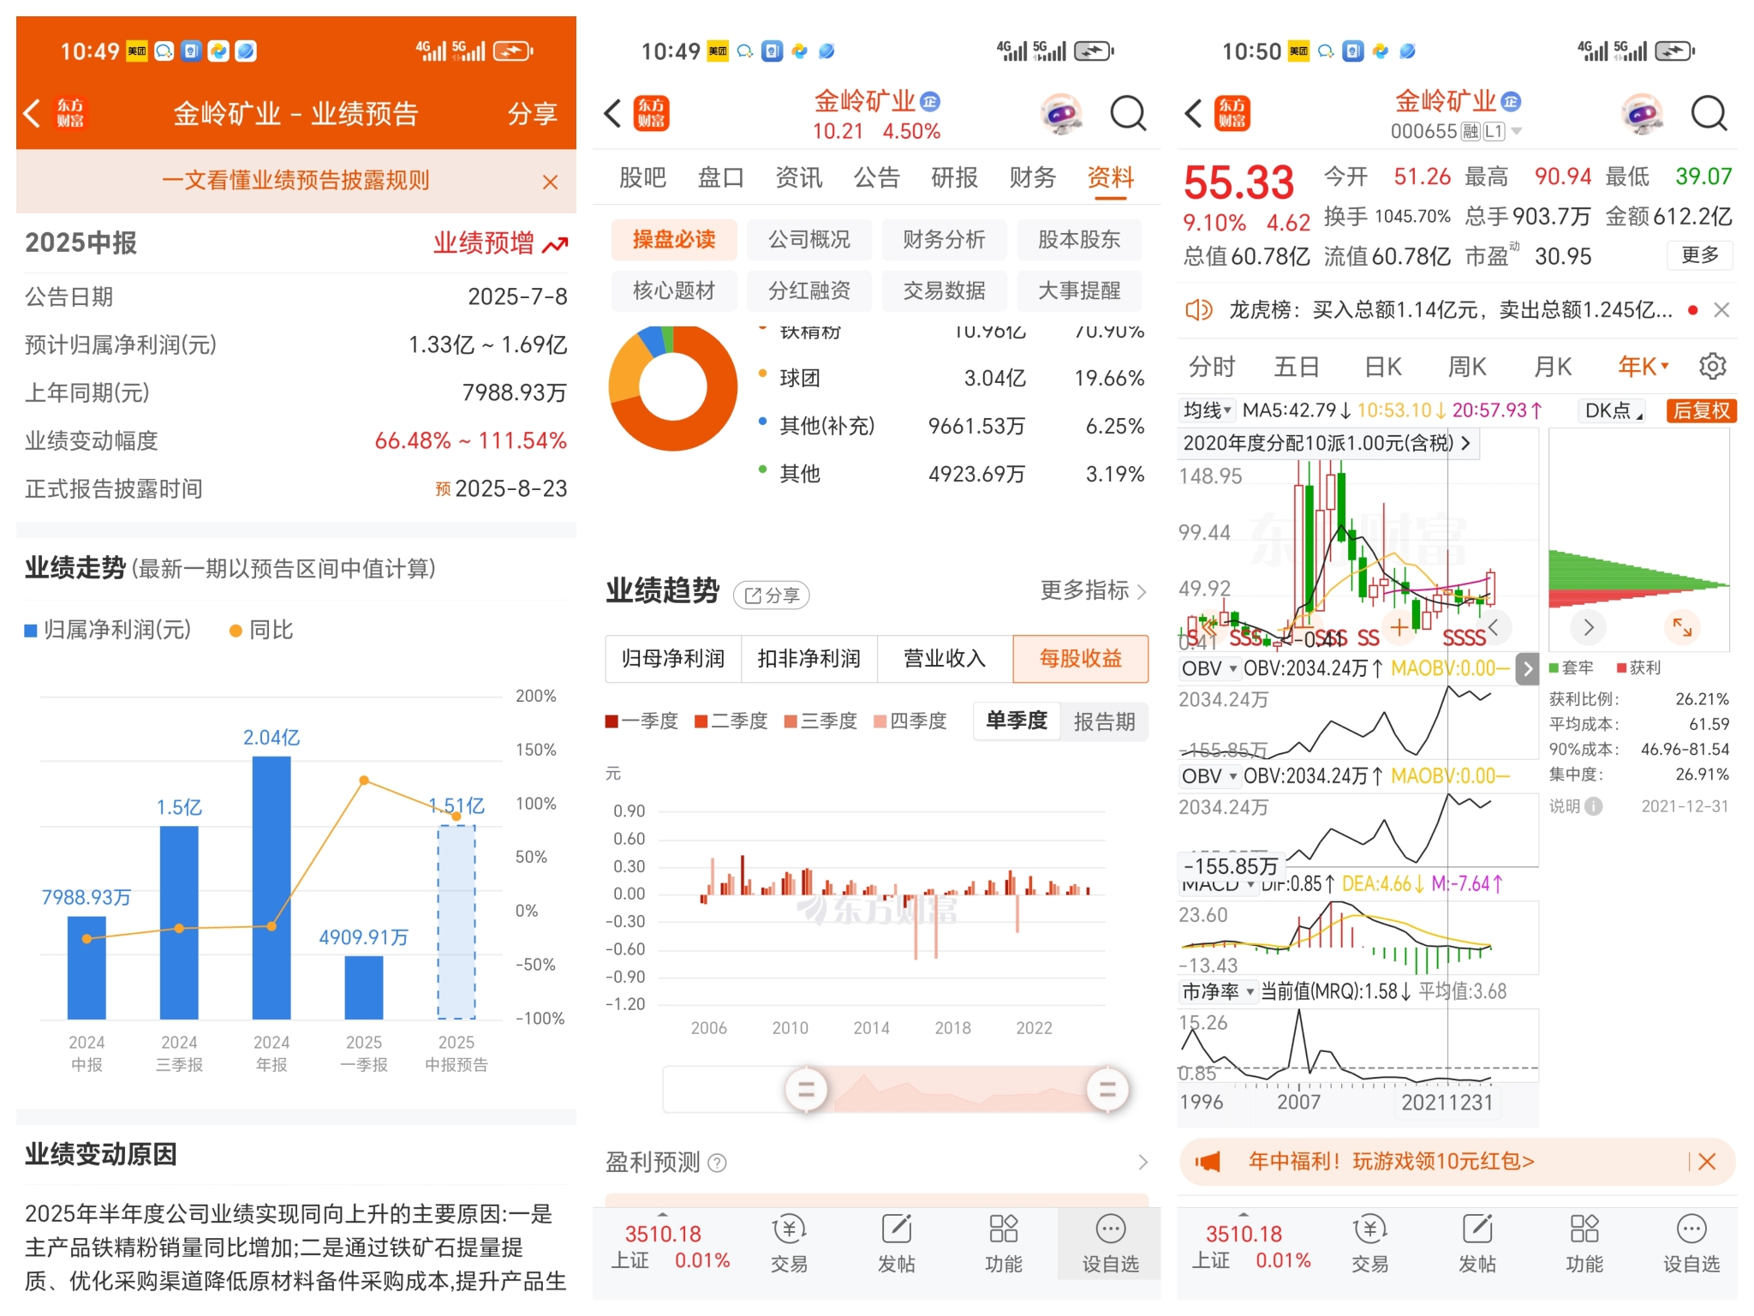Tap 设自选 icon in right screen bottom bar
1754x1316 pixels.
(x=1691, y=1243)
